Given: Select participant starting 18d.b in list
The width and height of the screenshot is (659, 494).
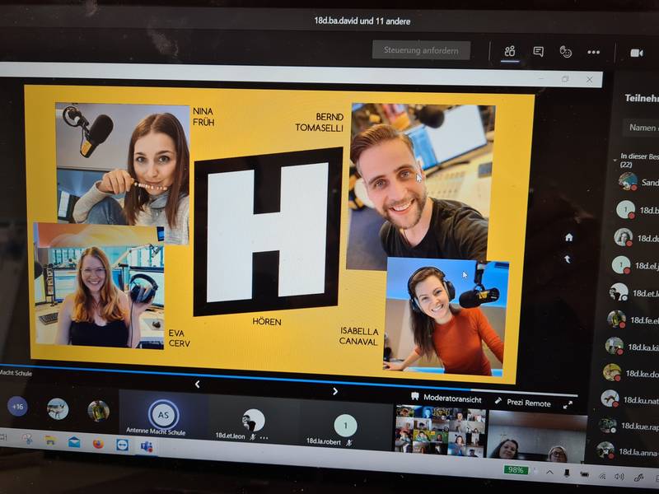Looking at the screenshot, I should pyautogui.click(x=636, y=210).
